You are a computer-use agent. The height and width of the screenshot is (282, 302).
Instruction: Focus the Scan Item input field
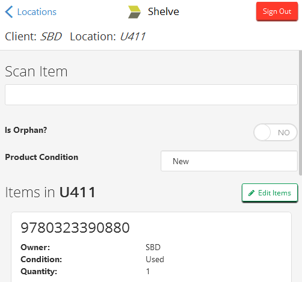click(151, 94)
